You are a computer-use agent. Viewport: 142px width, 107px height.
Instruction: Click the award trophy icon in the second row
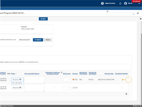tap(77, 88)
